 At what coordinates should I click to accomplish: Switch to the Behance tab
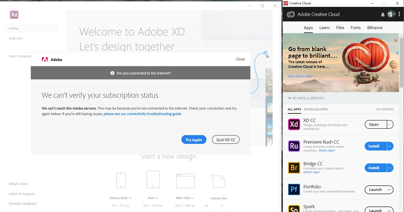coord(375,28)
